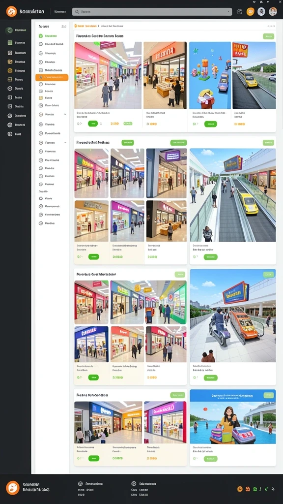Click the green button in the second section header
This screenshot has width=283, height=504.
[x=128, y=142]
